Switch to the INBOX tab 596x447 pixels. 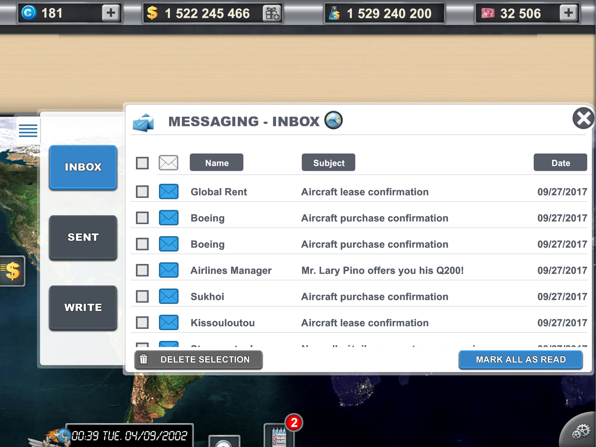(x=83, y=167)
